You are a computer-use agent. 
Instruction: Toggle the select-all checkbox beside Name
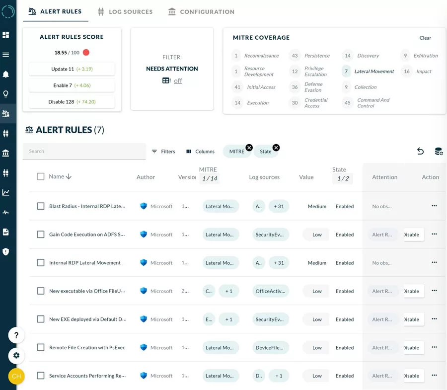41,176
